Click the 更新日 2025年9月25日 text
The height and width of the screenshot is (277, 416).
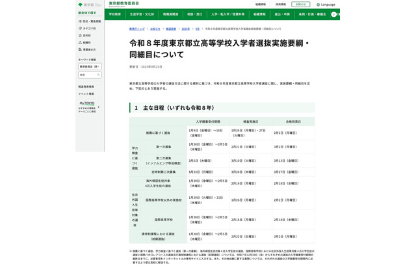146,67
